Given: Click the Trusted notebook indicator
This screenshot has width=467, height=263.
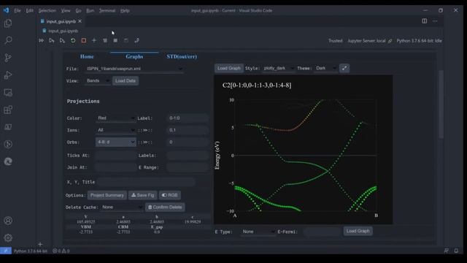Looking at the screenshot, I should [336, 41].
